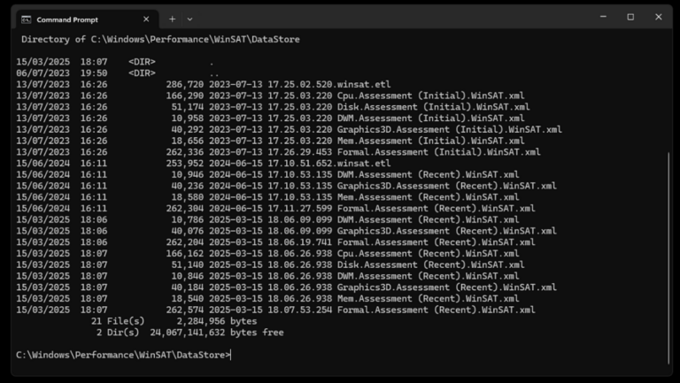This screenshot has height=383, width=680.
Task: Expand the new tab profile dropdown
Action: pos(189,19)
